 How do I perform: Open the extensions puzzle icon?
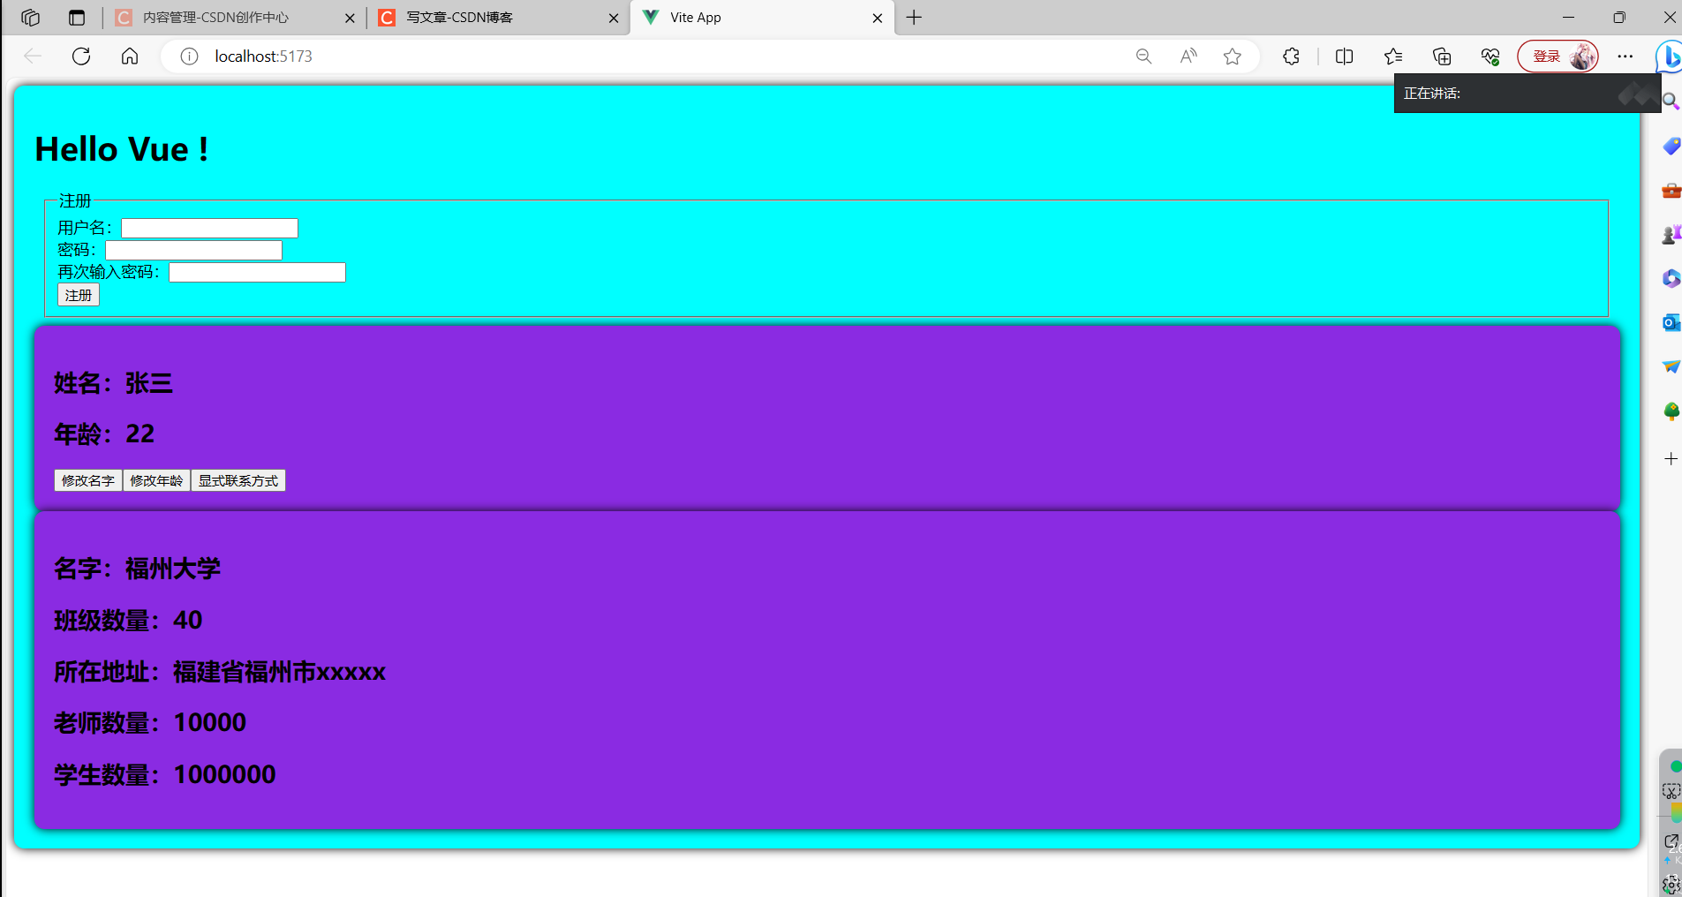click(1291, 57)
